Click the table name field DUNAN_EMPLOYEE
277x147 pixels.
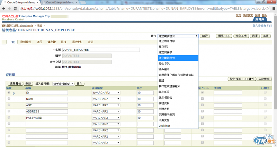[x=101, y=50]
